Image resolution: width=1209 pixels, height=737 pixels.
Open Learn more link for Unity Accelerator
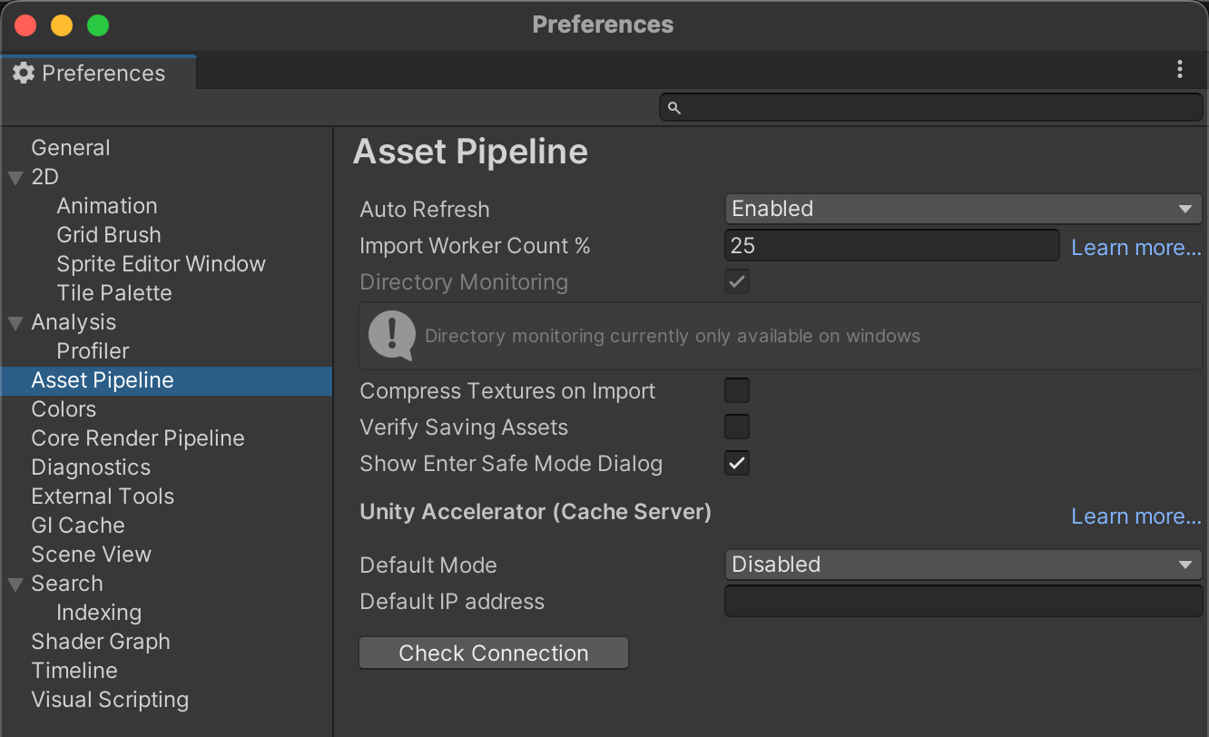pos(1136,516)
